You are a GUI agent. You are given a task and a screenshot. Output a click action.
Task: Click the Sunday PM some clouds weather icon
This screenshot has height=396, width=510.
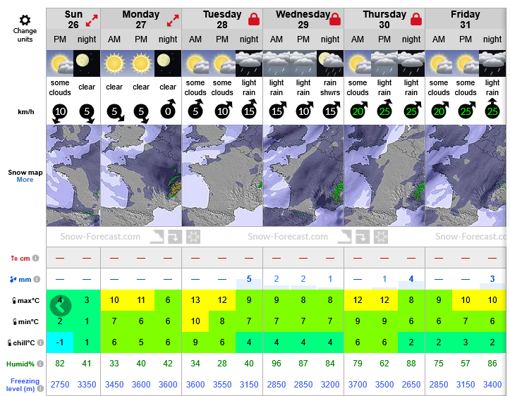click(x=60, y=63)
